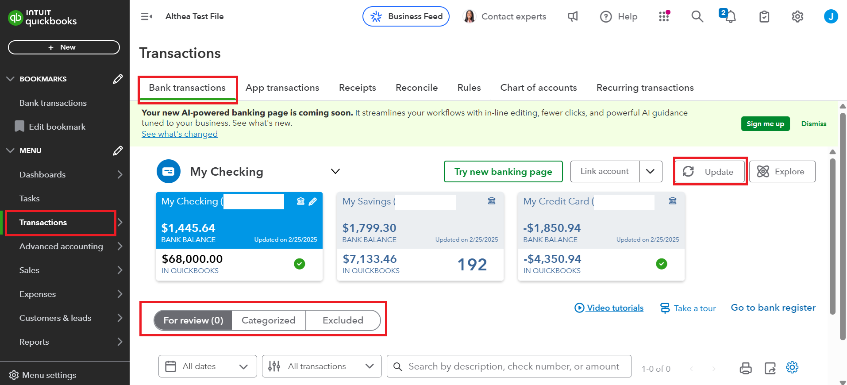Edit bookmarks with the pencil icon
Image resolution: width=847 pixels, height=385 pixels.
(118, 79)
